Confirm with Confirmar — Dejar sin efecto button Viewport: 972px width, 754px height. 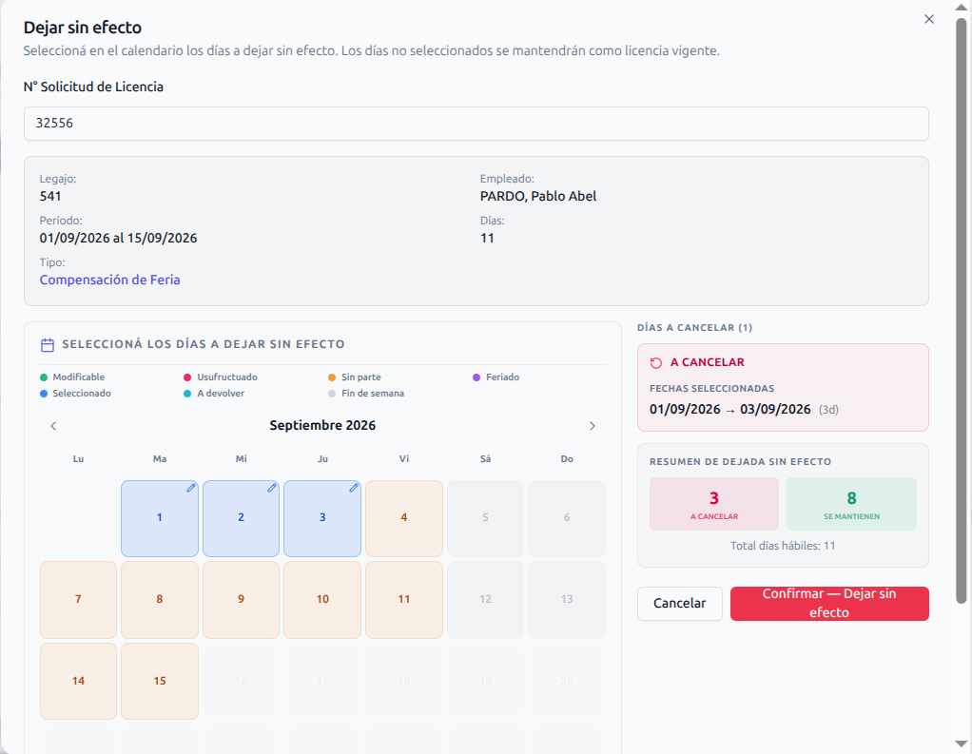point(829,604)
